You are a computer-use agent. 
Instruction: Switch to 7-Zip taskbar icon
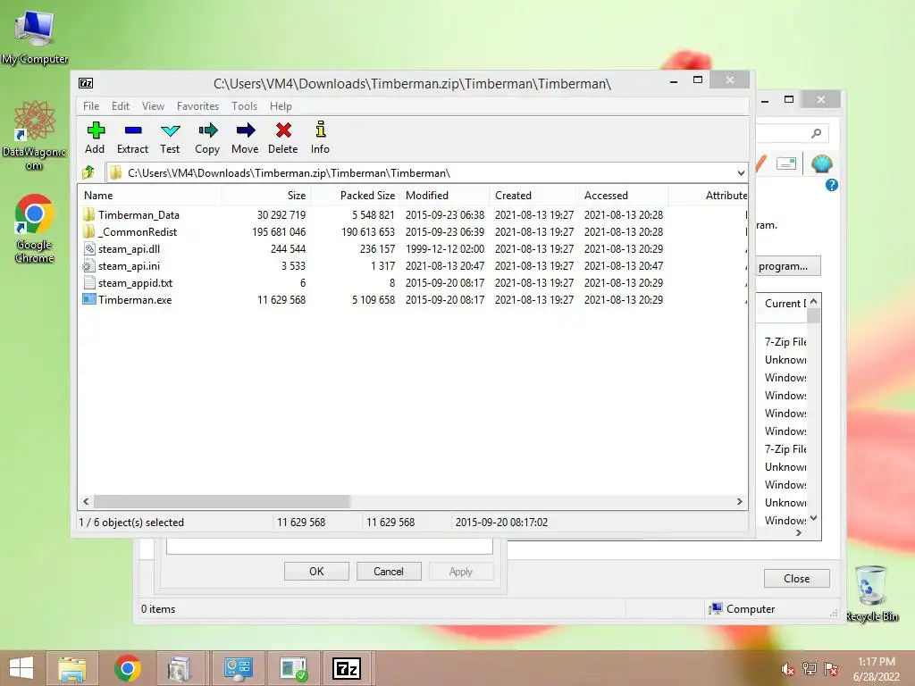[347, 668]
